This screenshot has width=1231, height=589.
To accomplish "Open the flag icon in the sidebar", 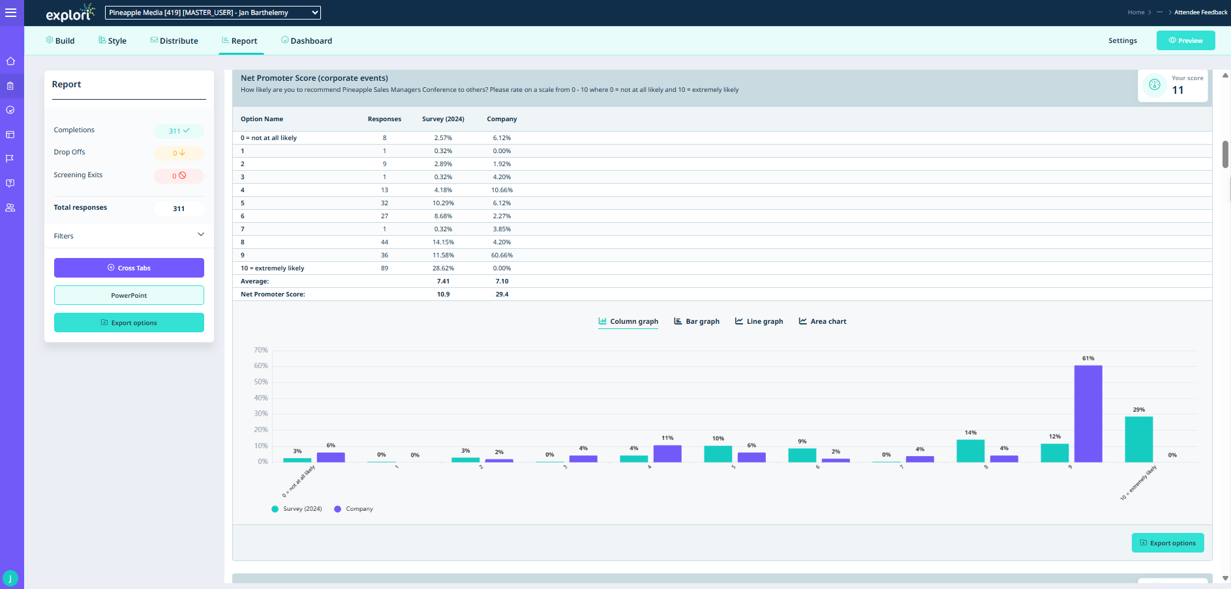I will coord(10,158).
